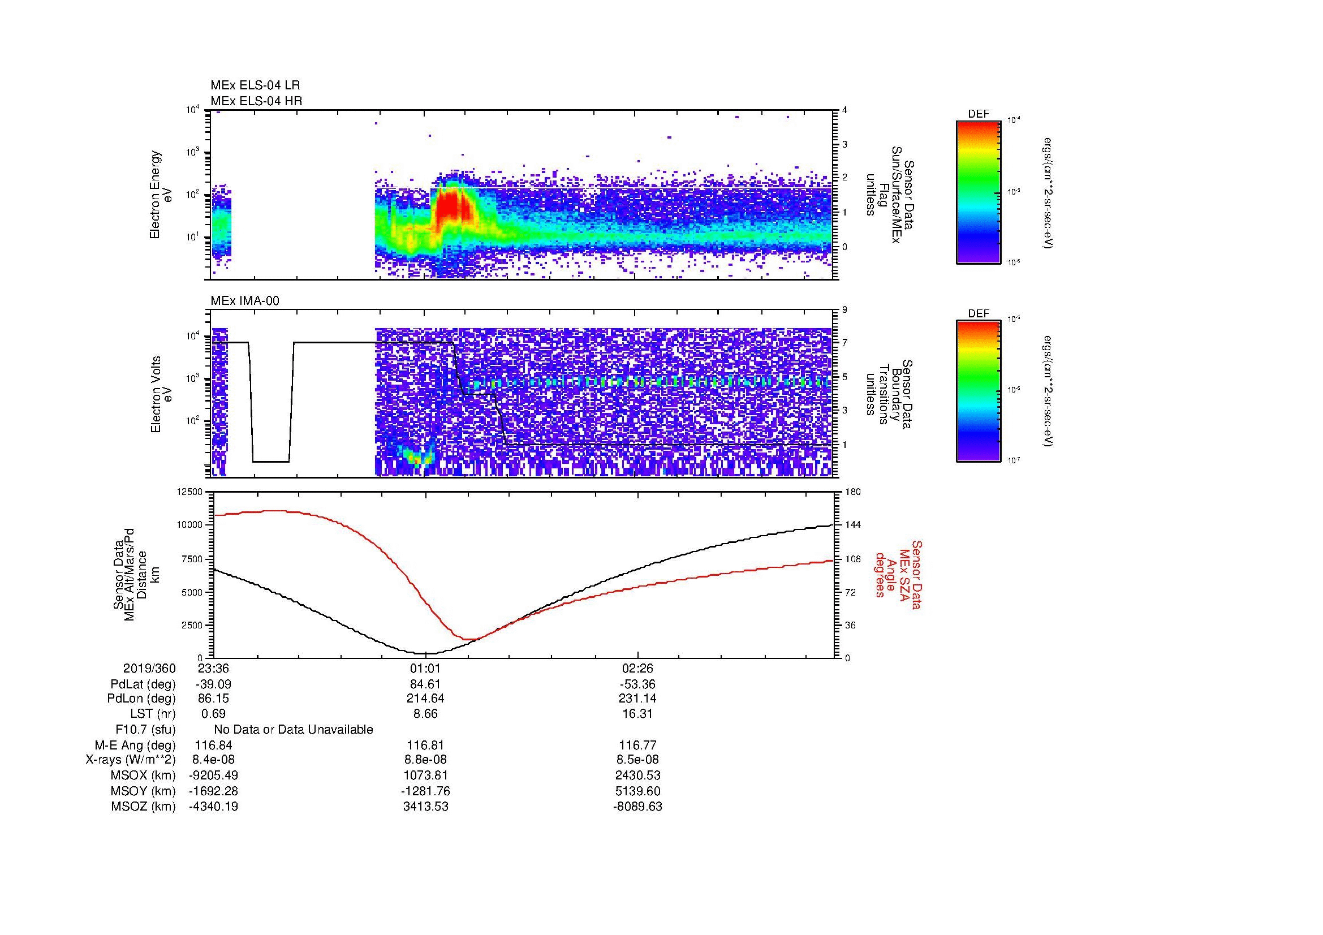Click the 'Electron Volts eV' axis label

point(161,394)
